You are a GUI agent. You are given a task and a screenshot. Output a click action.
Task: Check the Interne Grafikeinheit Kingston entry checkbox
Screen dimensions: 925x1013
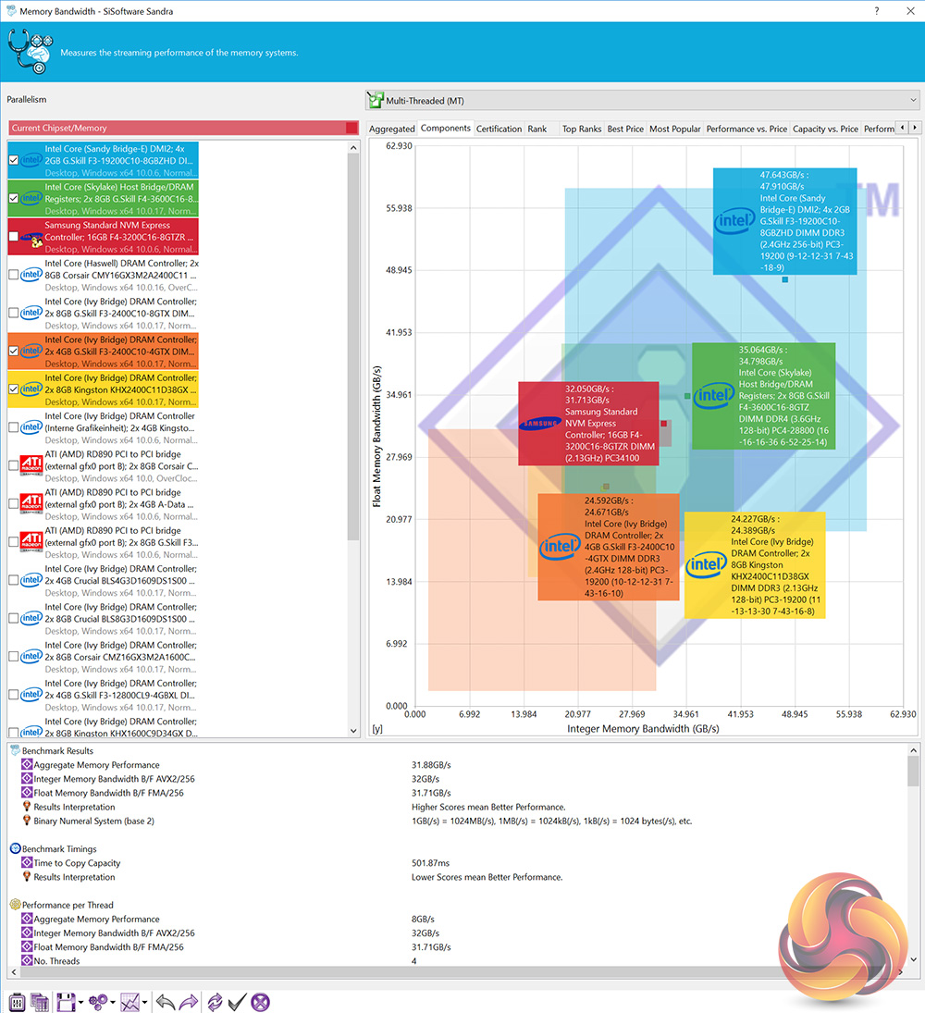click(14, 427)
